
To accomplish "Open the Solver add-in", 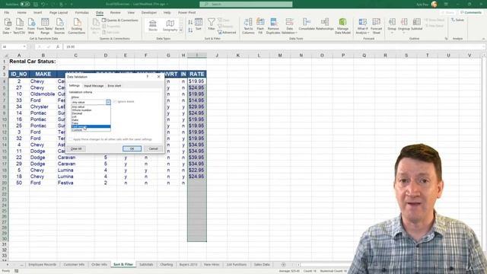I will pyautogui.click(x=458, y=20).
